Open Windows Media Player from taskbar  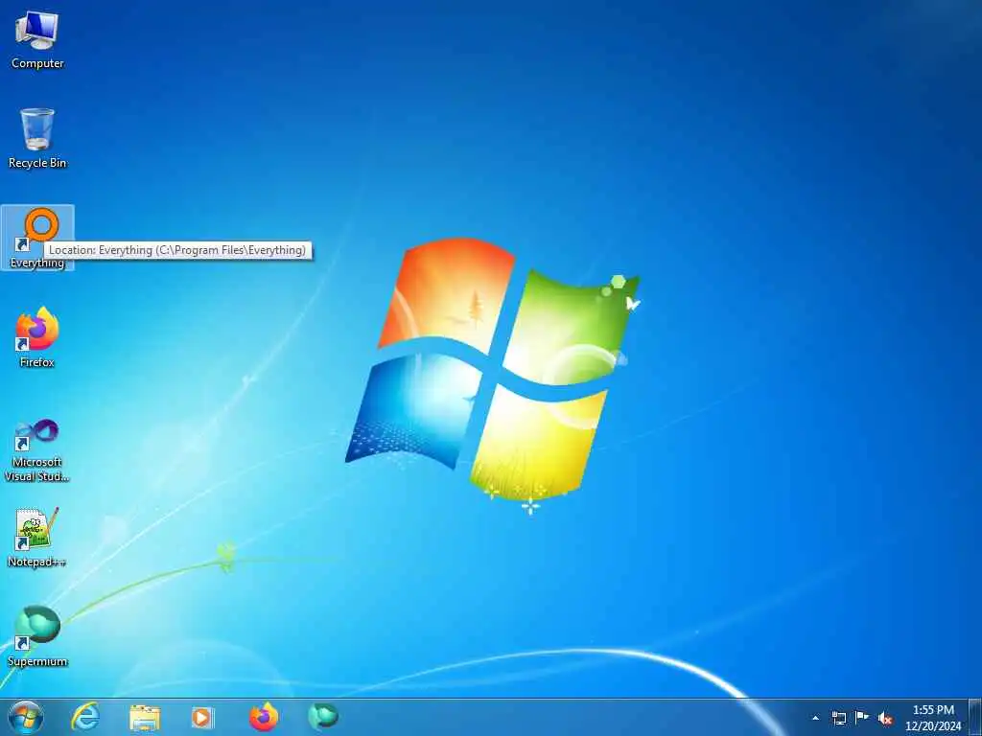click(202, 718)
